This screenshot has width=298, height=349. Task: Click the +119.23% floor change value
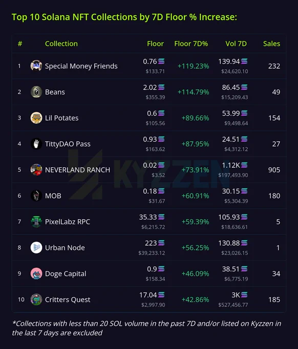click(x=193, y=66)
